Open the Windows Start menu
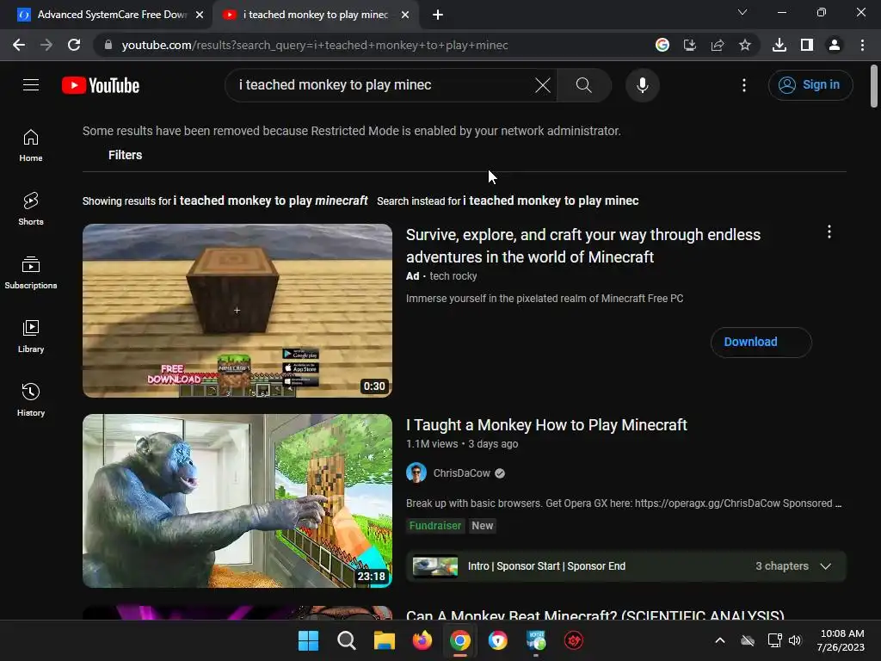 click(308, 640)
